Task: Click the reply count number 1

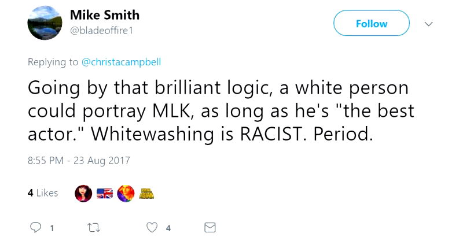Action: (52, 228)
